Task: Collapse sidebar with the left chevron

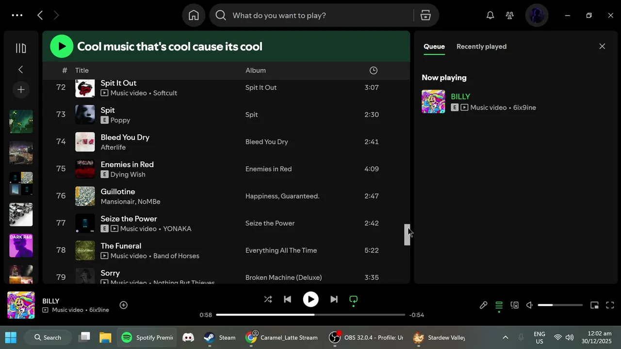Action: [x=21, y=70]
